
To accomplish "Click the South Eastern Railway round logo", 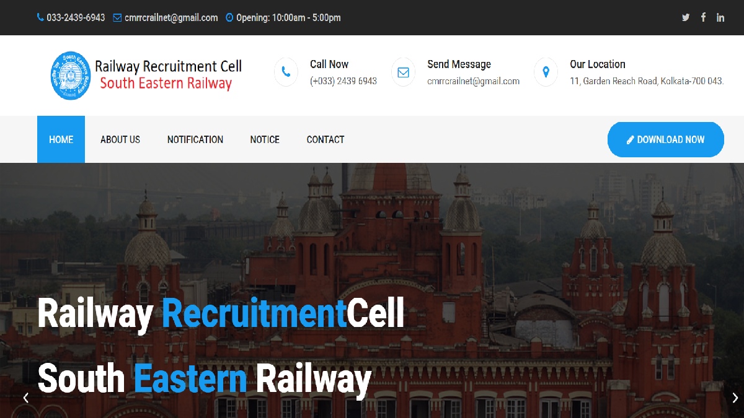I will click(x=71, y=76).
